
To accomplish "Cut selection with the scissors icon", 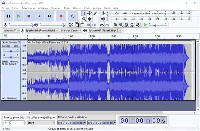I will 71,25.
